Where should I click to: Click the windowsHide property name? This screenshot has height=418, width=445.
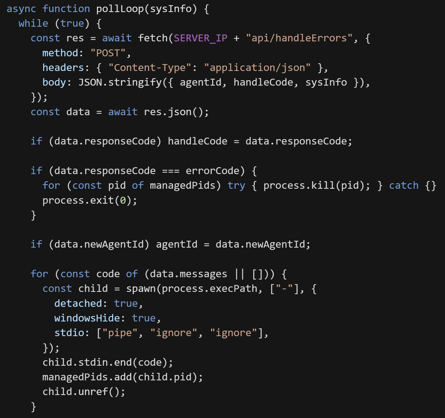pyautogui.click(x=87, y=318)
